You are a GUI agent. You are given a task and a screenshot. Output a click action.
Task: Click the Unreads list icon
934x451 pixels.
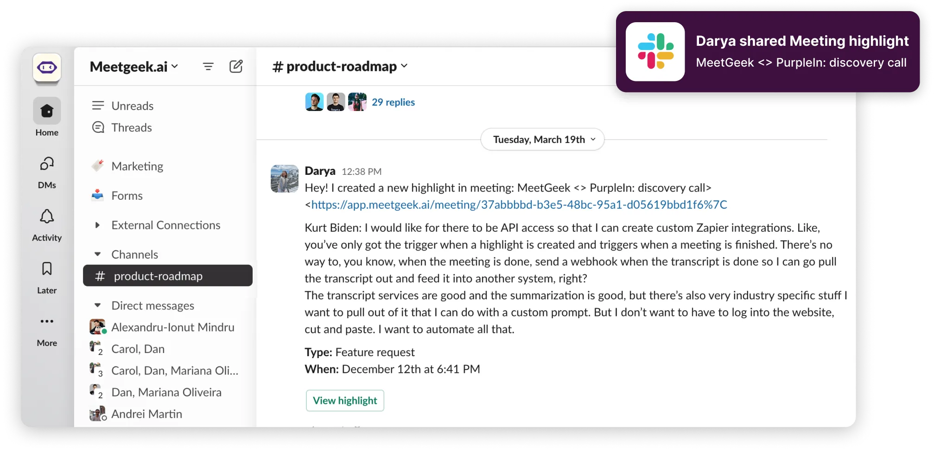(98, 105)
